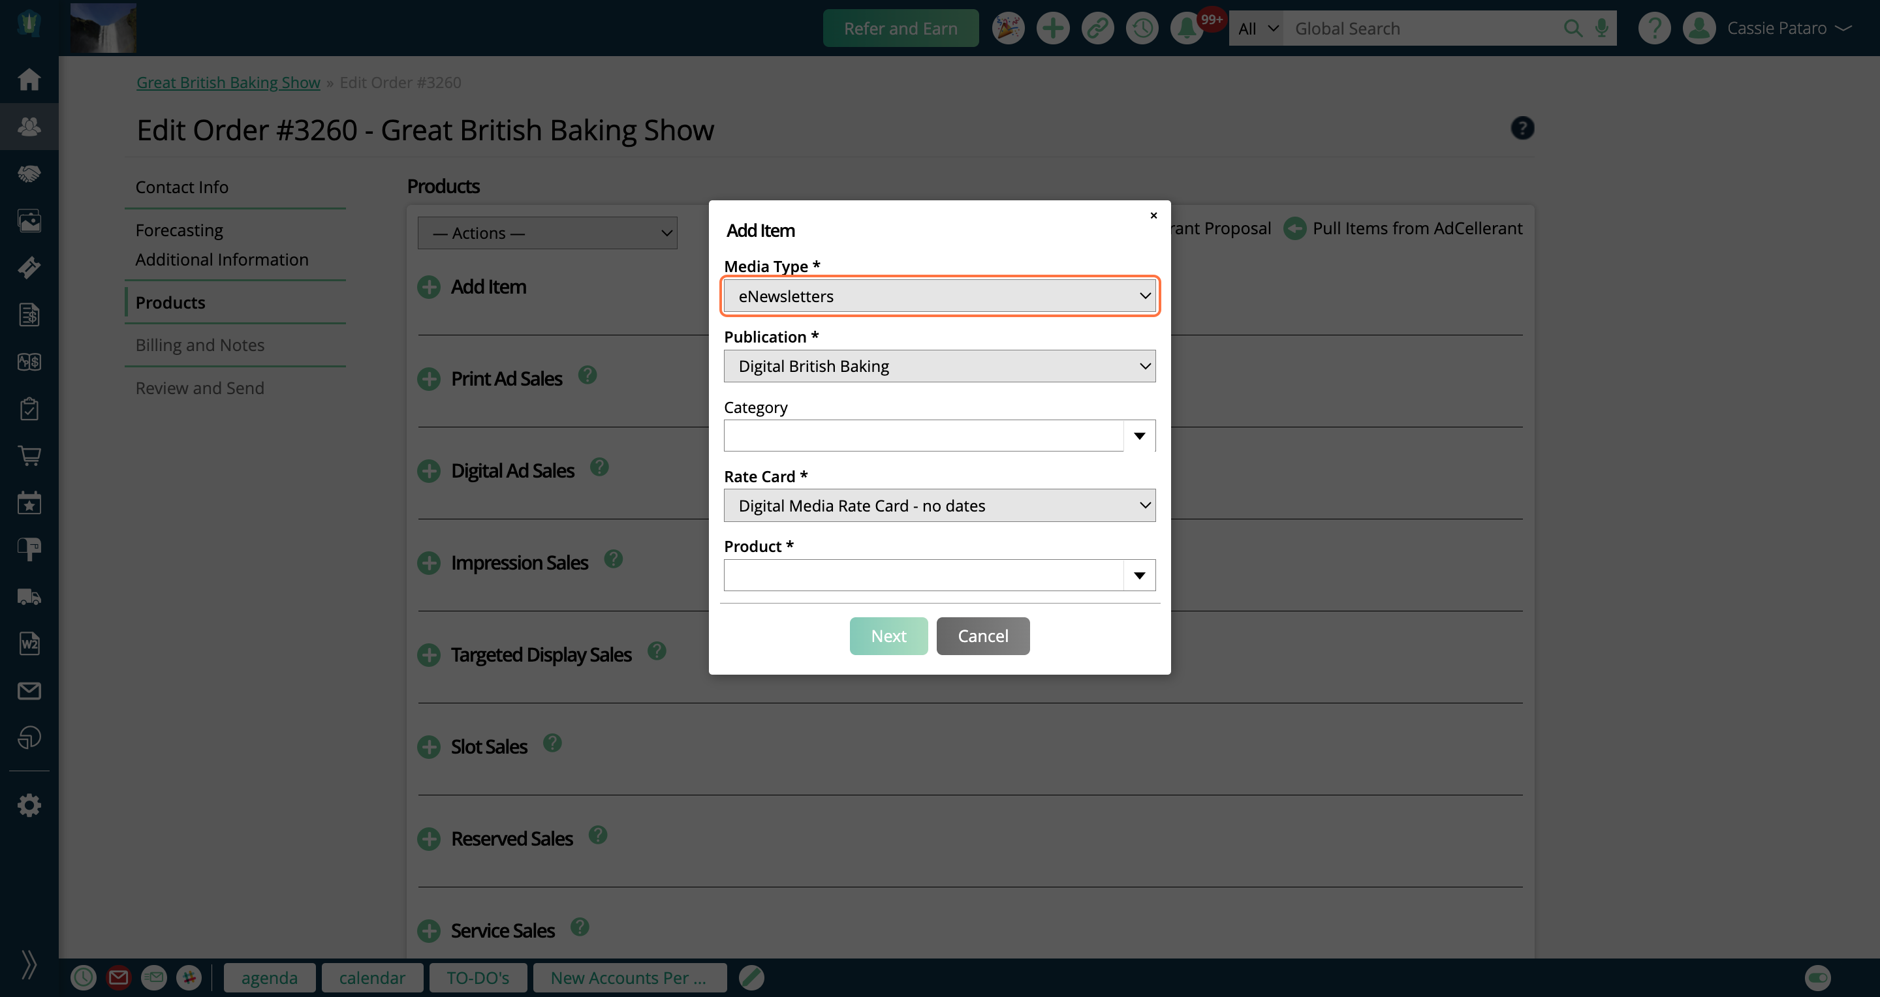This screenshot has height=997, width=1880.
Task: Click the Global Search field
Action: (1420, 29)
